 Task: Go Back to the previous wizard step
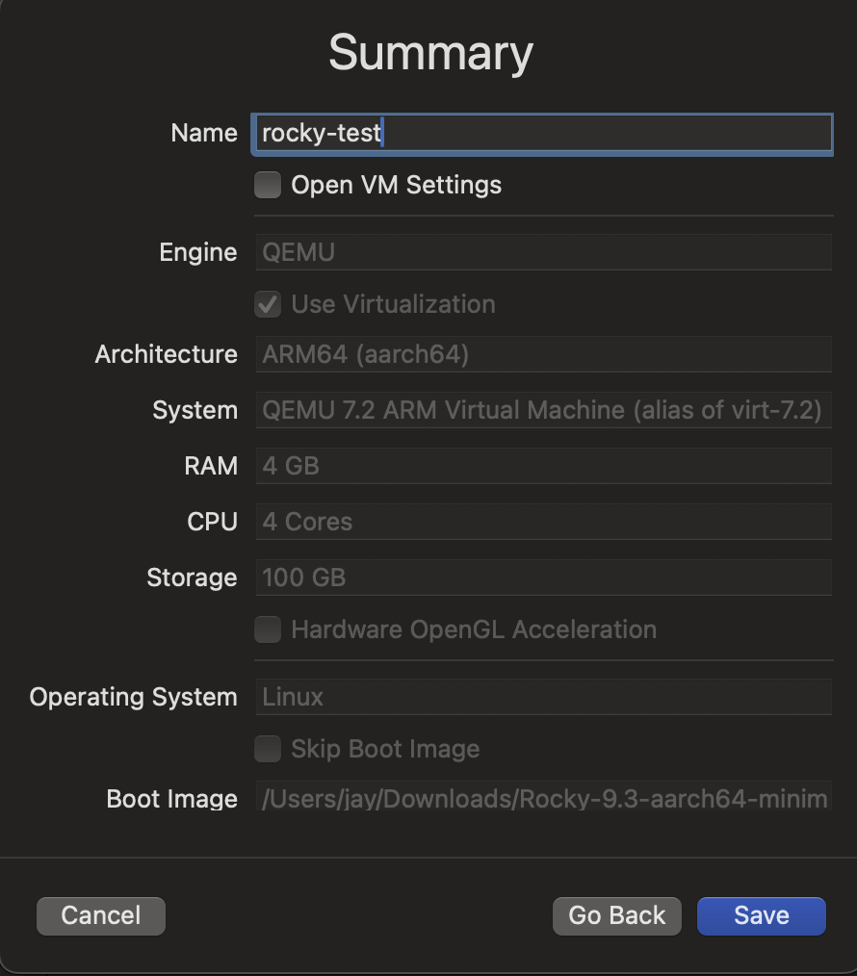click(616, 915)
